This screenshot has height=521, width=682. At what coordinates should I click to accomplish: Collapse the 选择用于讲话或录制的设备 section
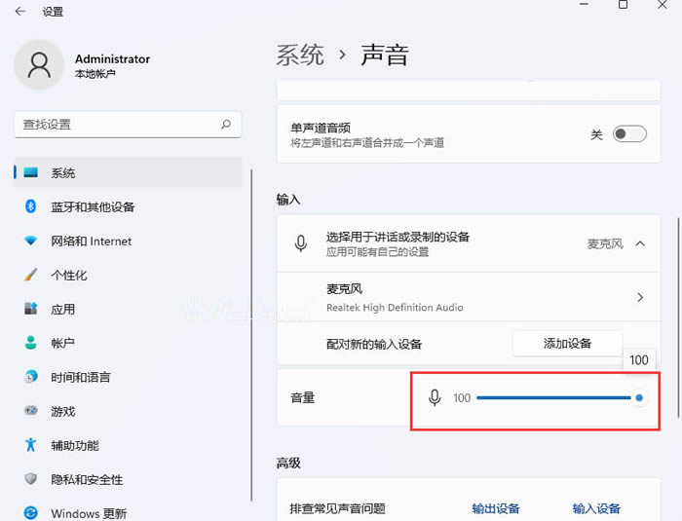pyautogui.click(x=640, y=243)
